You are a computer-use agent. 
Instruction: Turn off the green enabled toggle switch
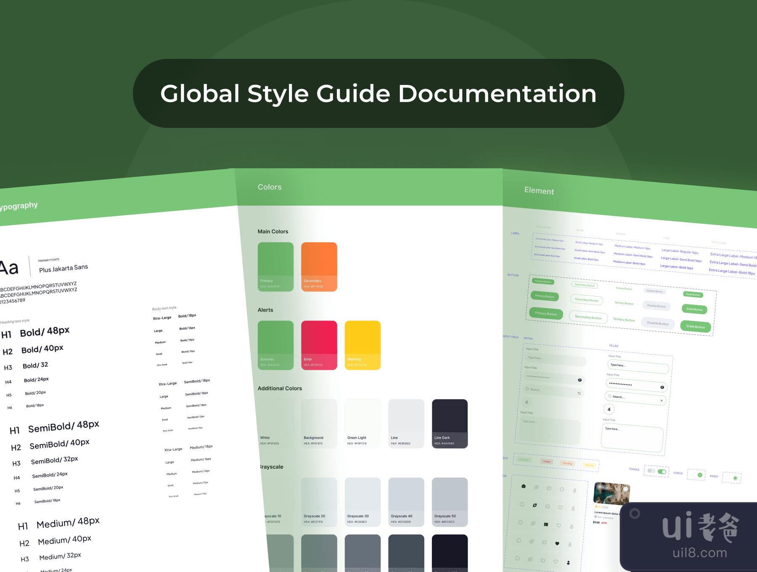(x=662, y=471)
